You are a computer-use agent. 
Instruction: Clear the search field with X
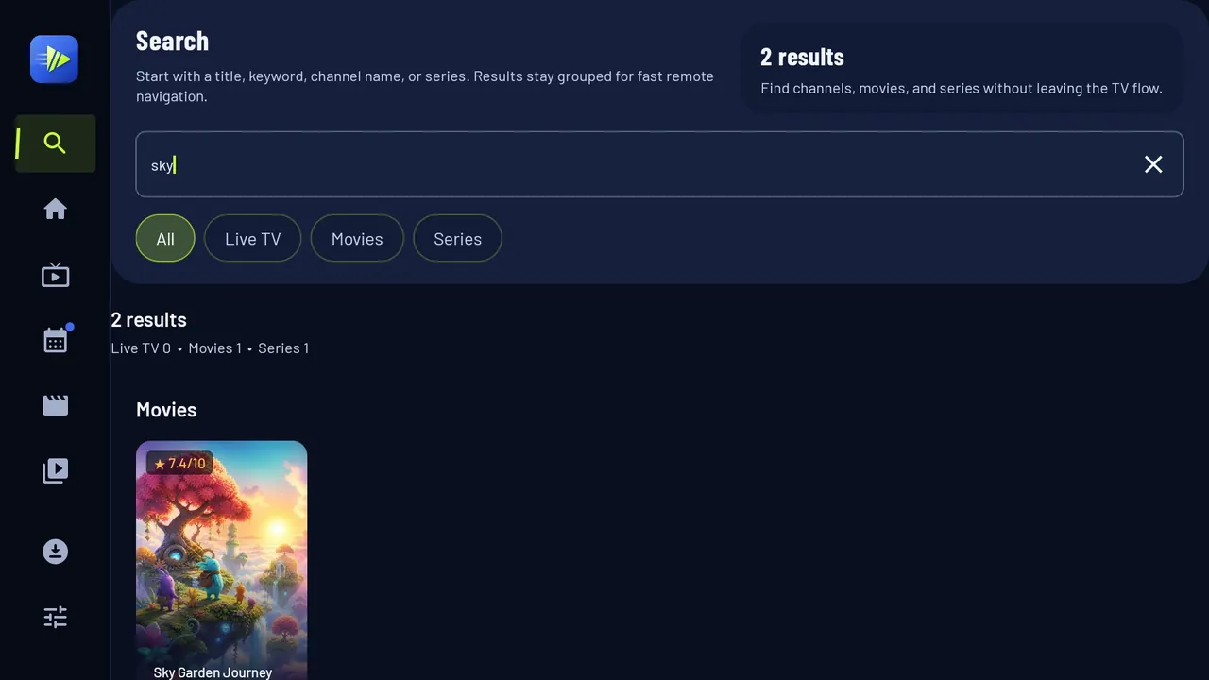click(x=1153, y=164)
